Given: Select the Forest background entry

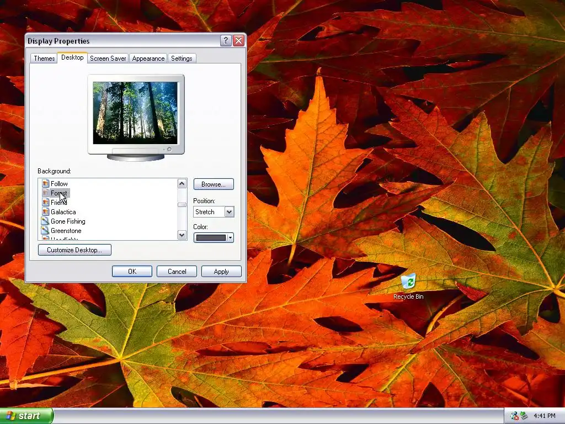Looking at the screenshot, I should pyautogui.click(x=58, y=193).
